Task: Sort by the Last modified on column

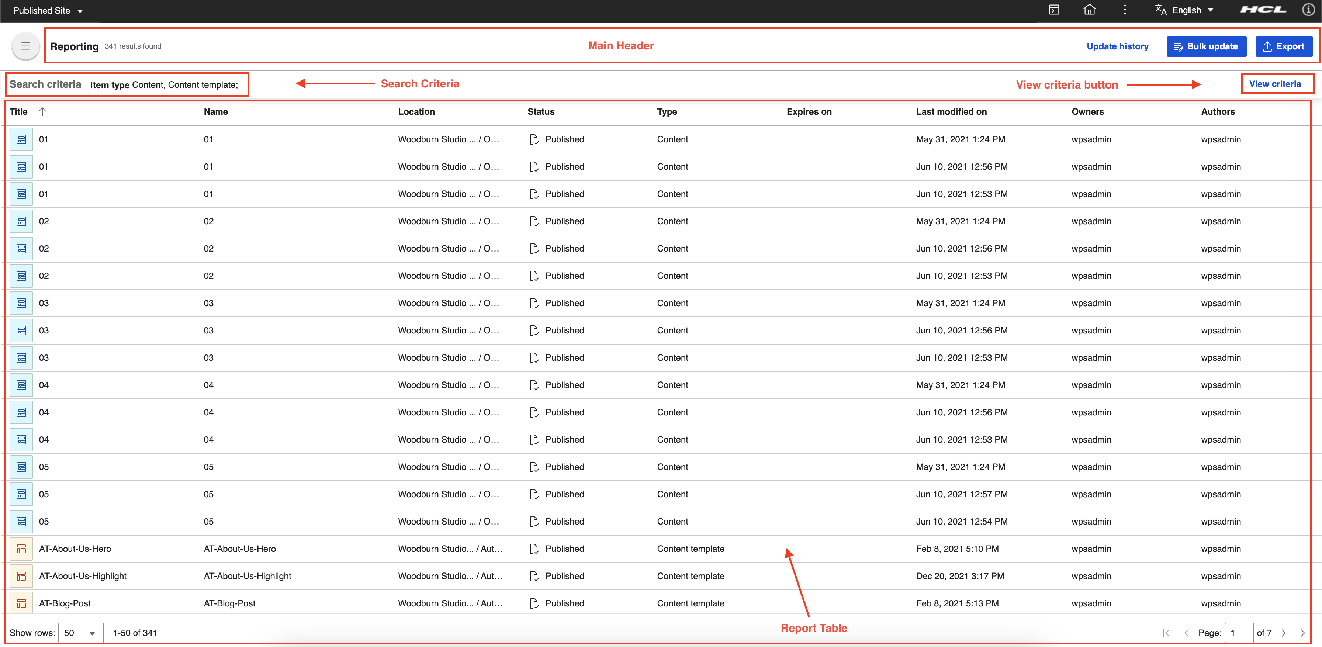Action: coord(951,112)
